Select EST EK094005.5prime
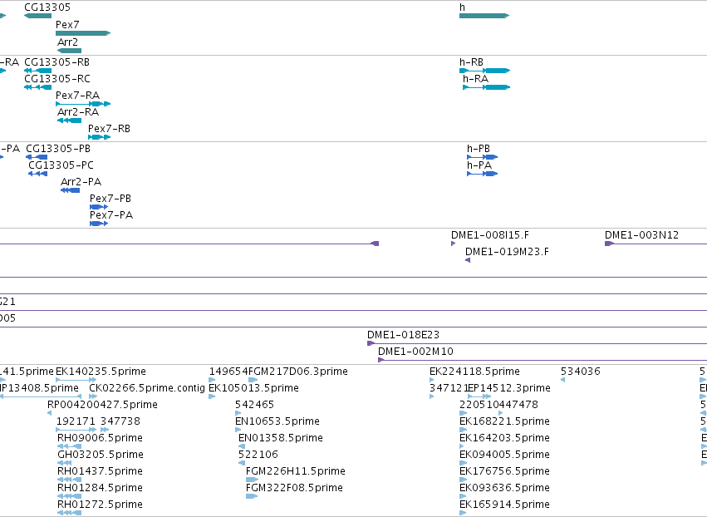 463,463
